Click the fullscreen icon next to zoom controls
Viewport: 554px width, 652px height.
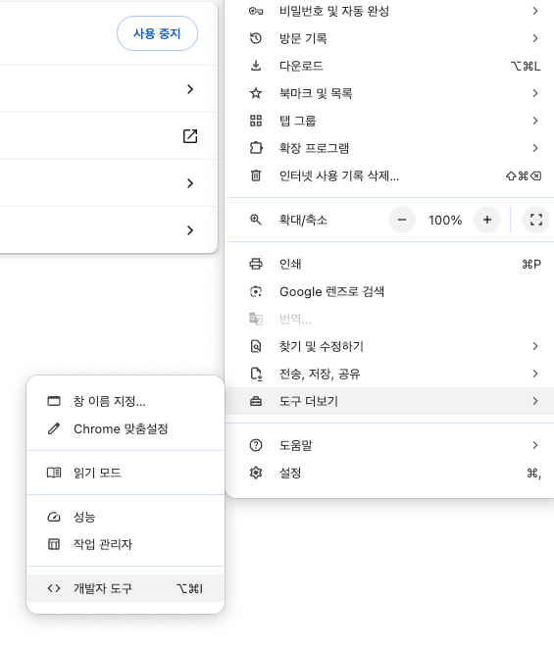536,220
